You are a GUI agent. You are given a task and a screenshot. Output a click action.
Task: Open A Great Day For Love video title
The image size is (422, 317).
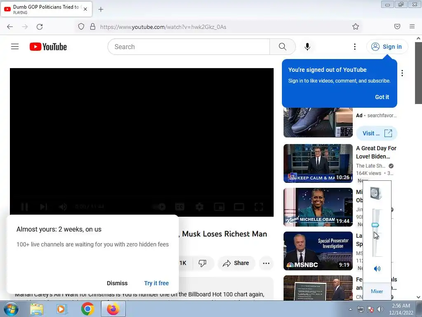point(376,152)
